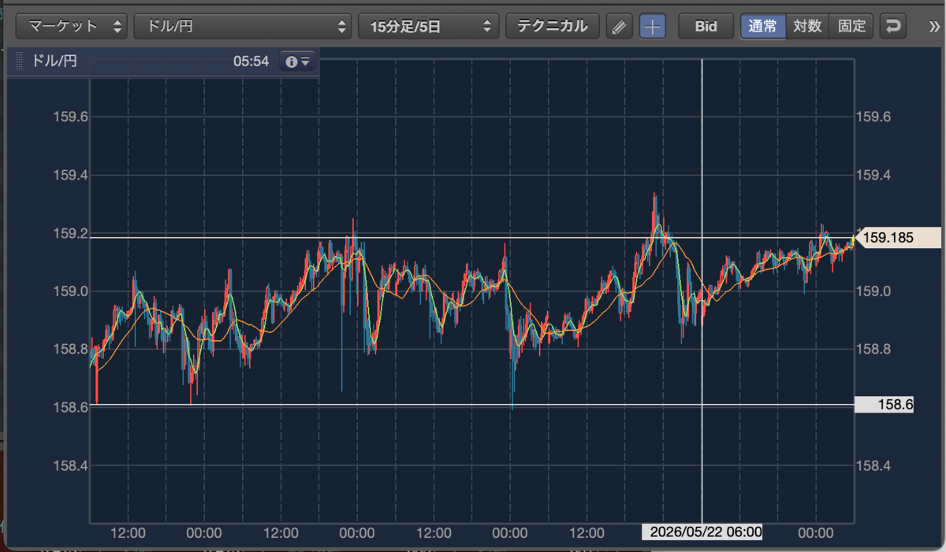Viewport: 946px width, 552px height.
Task: Click the ドル/円 panel title text
Action: tap(54, 61)
